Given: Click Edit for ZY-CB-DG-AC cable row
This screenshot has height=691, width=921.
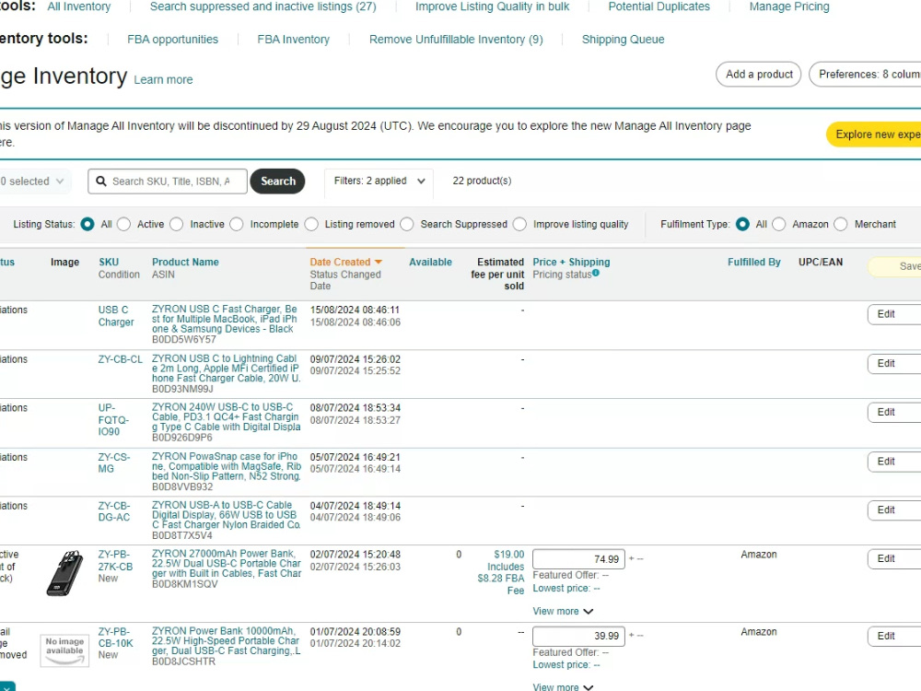Looking at the screenshot, I should [x=894, y=510].
